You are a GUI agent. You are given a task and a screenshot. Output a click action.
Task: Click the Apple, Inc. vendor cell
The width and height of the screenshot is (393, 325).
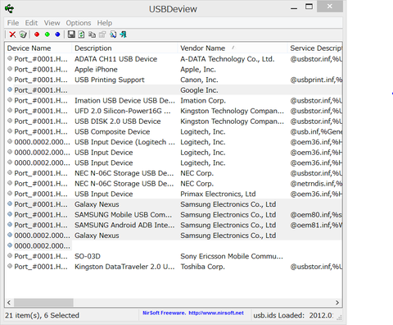[198, 70]
